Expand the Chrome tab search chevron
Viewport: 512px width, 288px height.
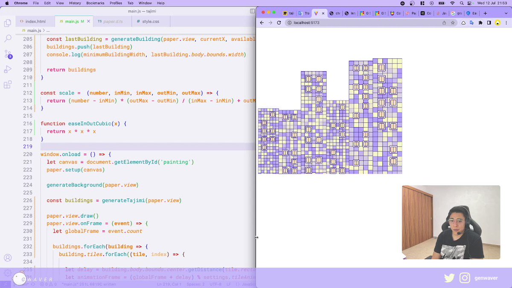coord(506,13)
